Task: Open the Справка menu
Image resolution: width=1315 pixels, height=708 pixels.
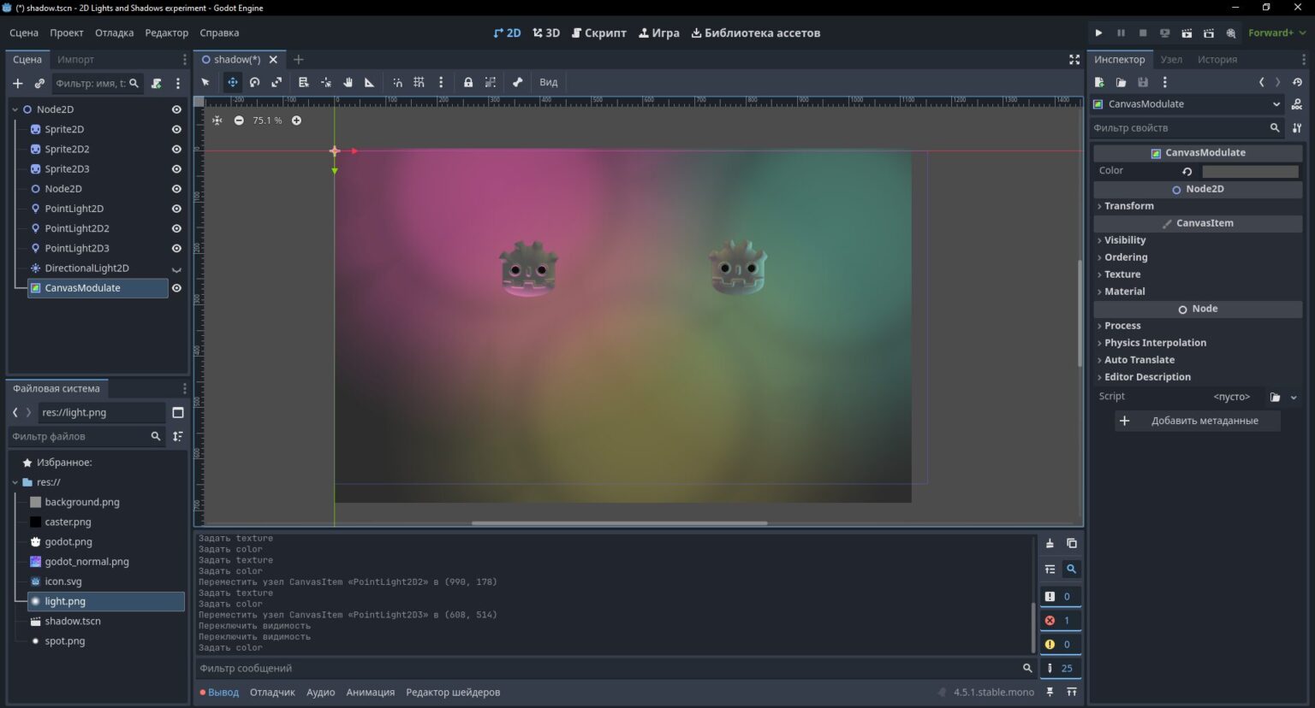Action: tap(219, 32)
